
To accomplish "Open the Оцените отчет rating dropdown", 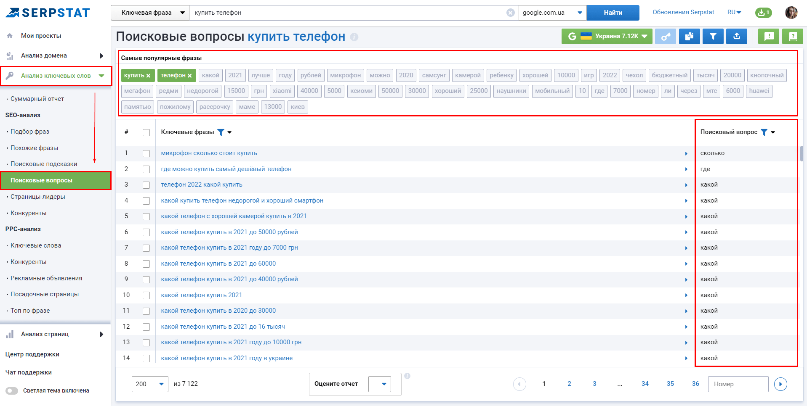I will (x=380, y=384).
